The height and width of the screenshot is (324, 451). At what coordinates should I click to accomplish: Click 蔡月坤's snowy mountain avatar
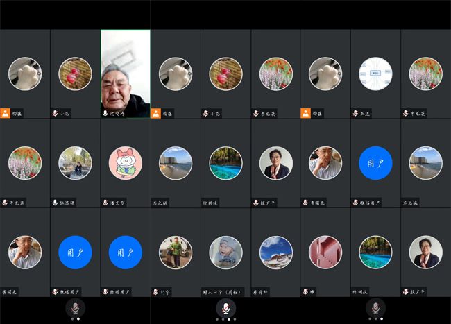275,253
